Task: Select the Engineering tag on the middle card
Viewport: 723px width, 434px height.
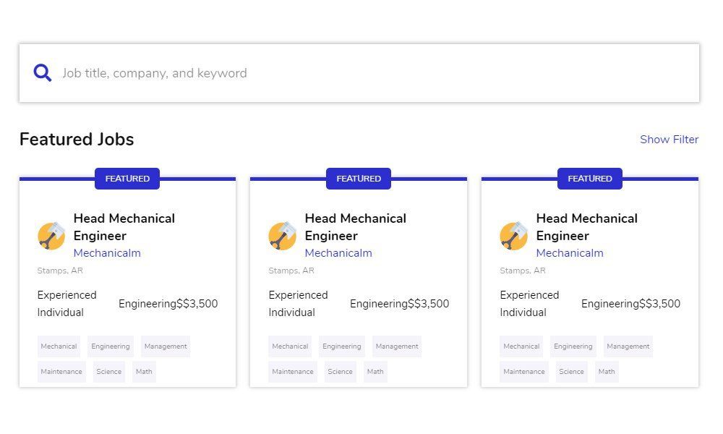Action: (x=342, y=346)
